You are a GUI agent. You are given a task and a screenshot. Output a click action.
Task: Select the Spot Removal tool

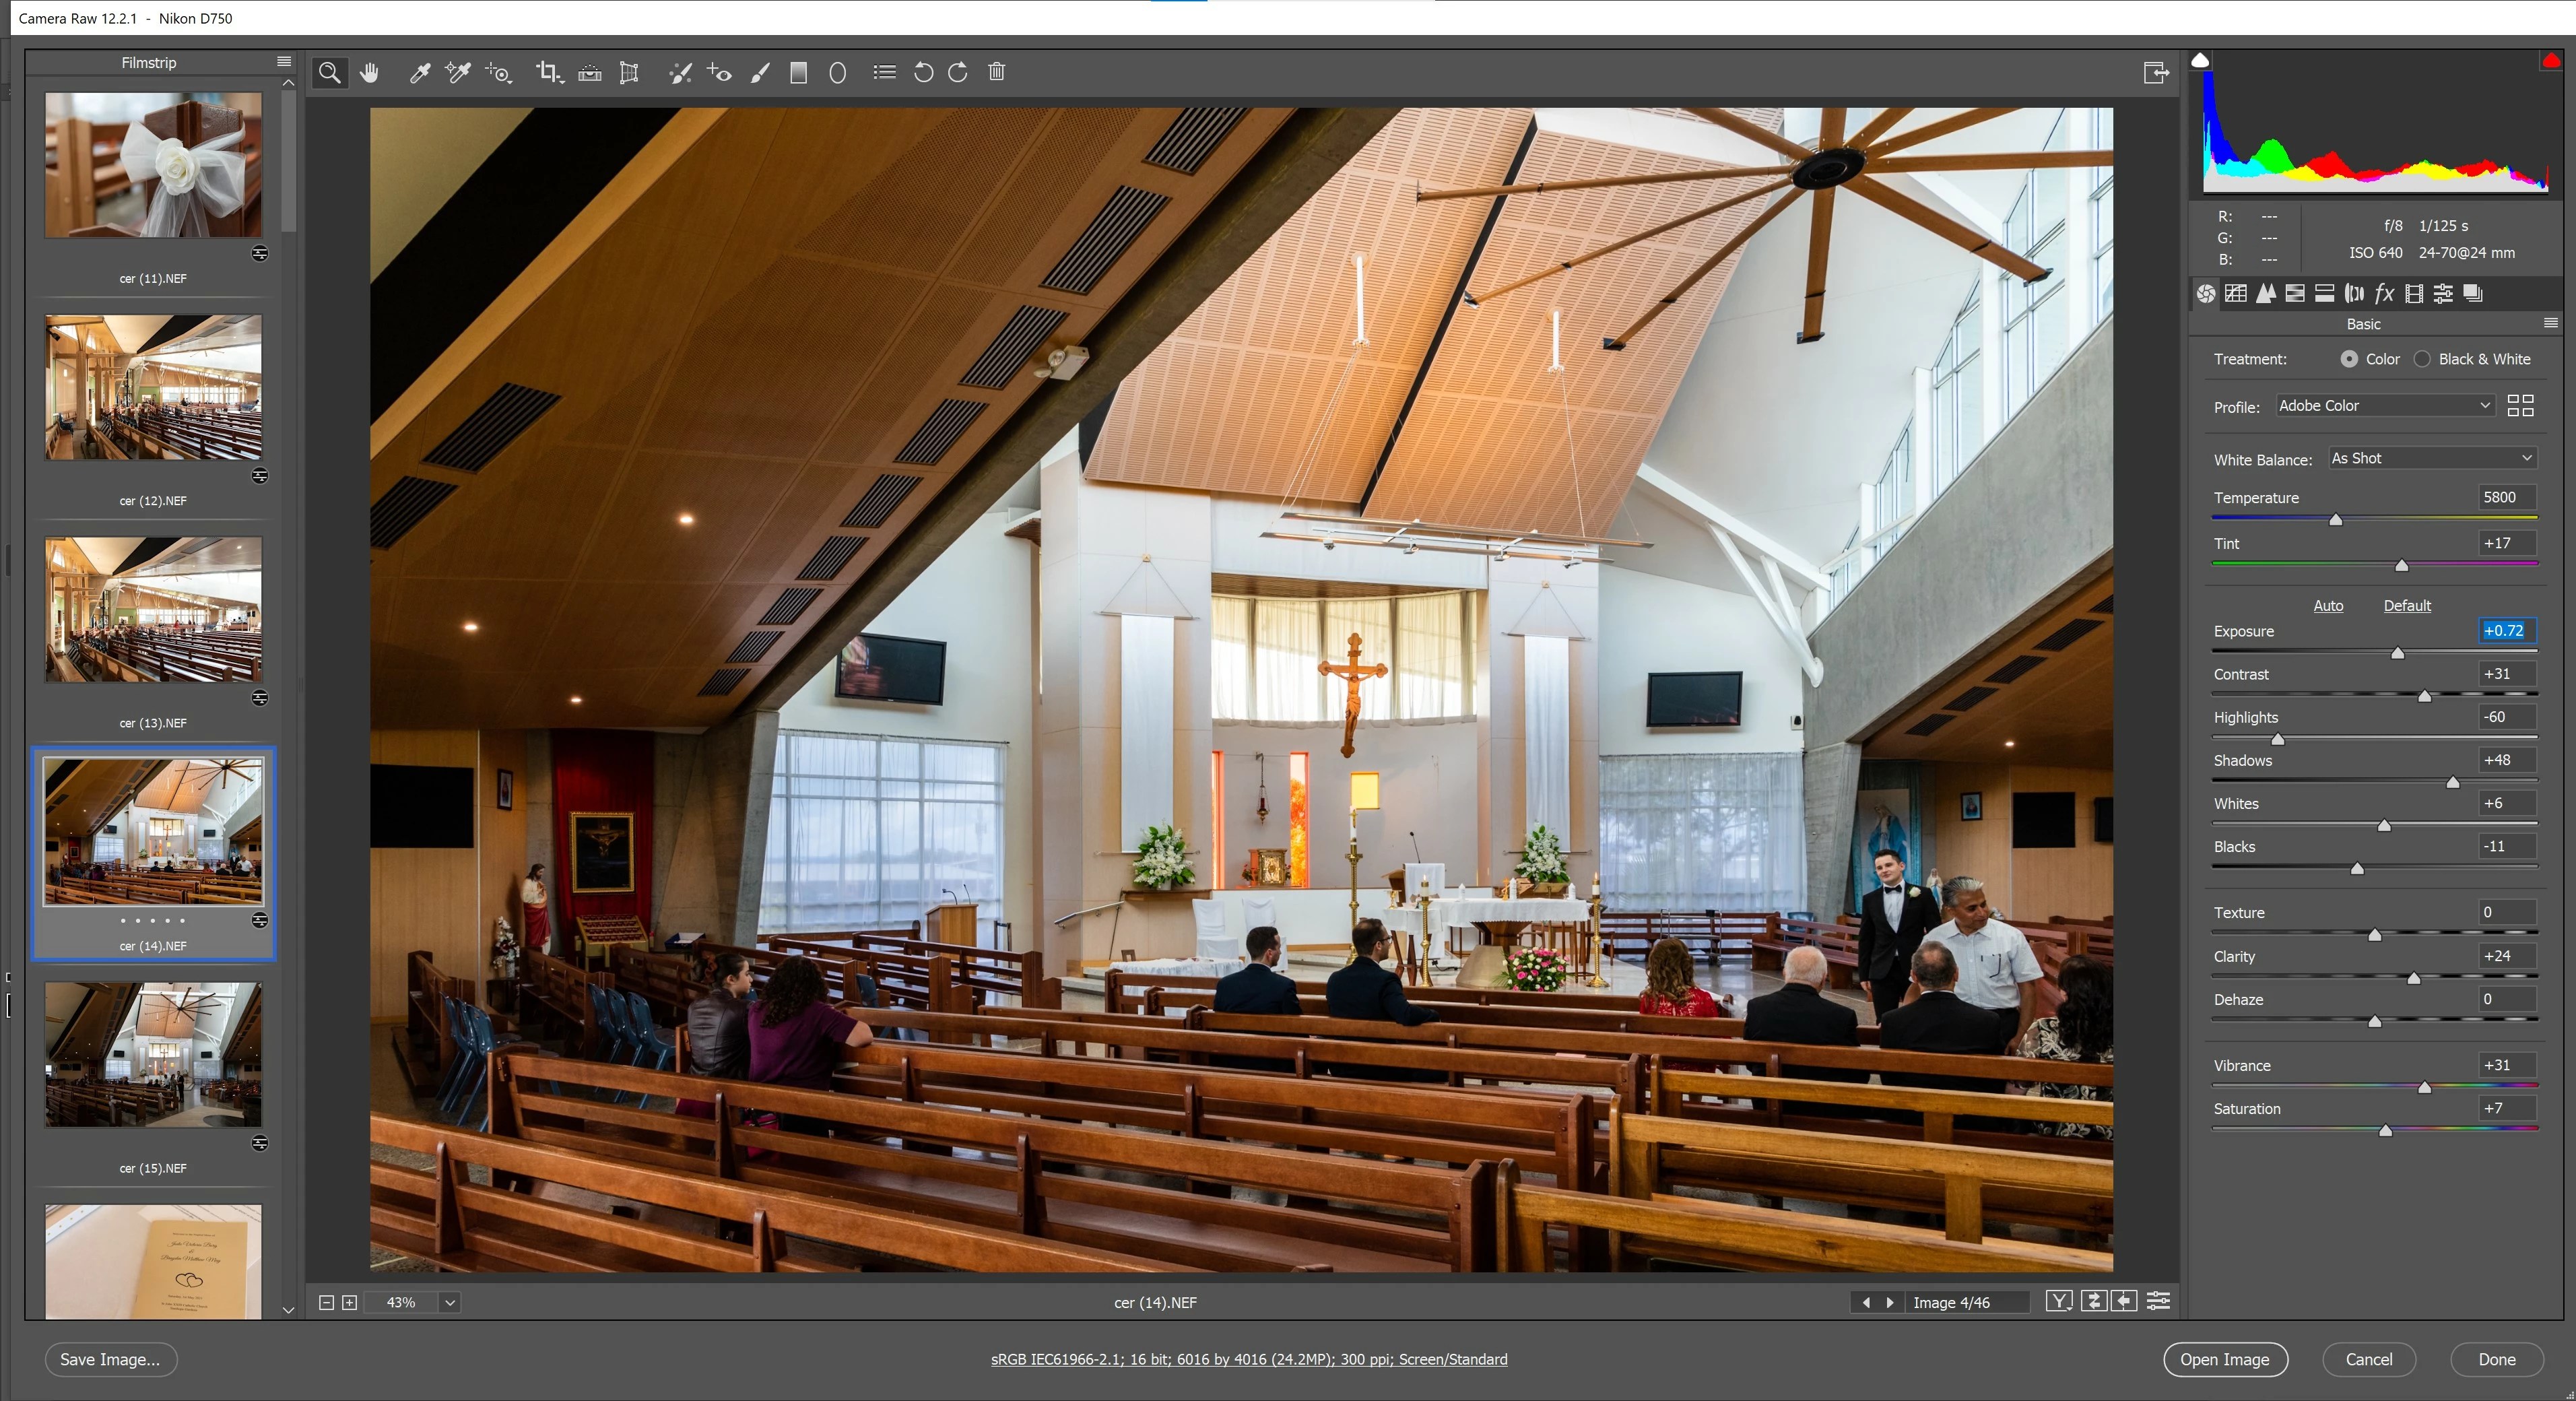tap(680, 72)
